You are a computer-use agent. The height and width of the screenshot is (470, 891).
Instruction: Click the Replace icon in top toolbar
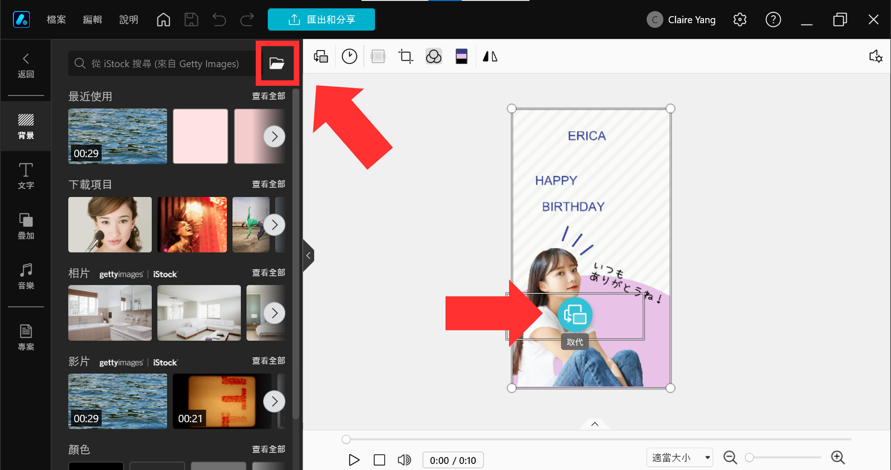click(x=321, y=57)
